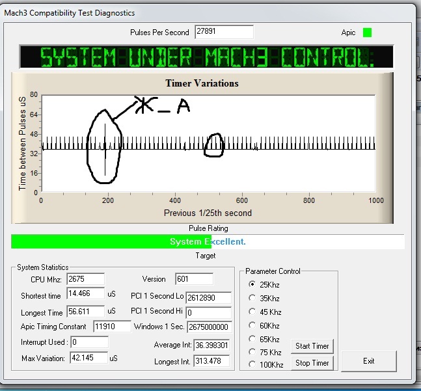Click the PCI 1 Second Hi field

(x=208, y=313)
